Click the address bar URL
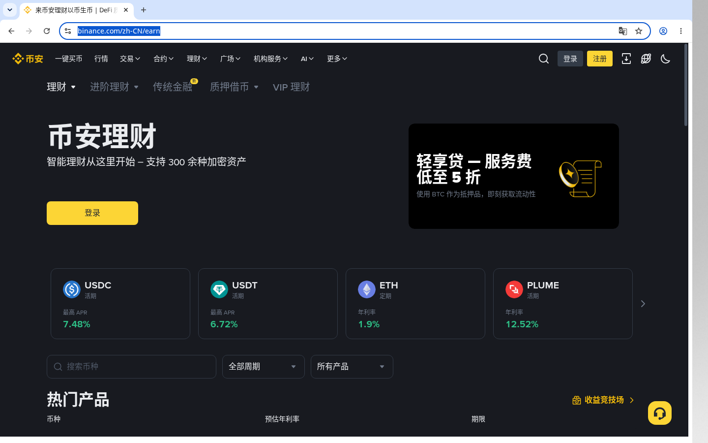The image size is (708, 443). click(x=119, y=31)
